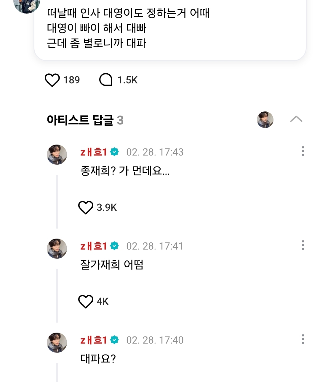Tap artist avatar beside collapse chevron
320x382 pixels.
[265, 119]
